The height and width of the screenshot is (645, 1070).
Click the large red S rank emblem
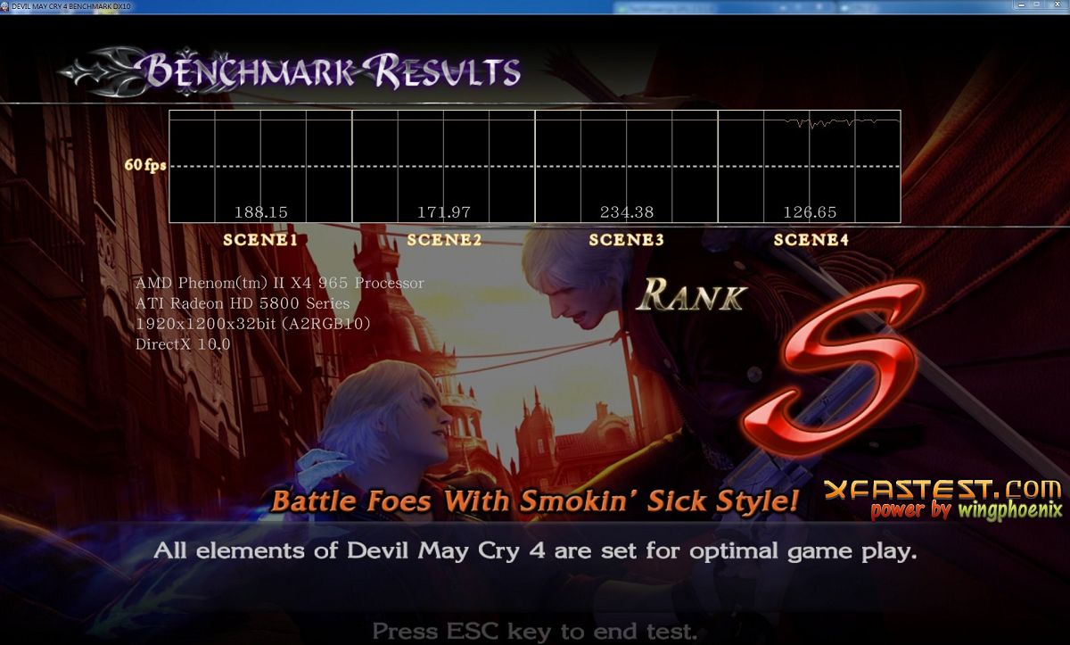(830, 366)
